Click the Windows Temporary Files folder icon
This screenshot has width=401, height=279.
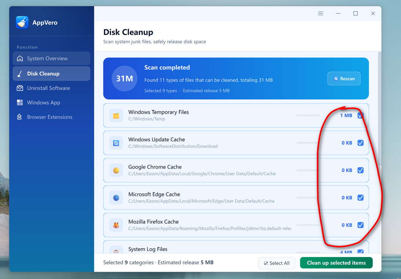click(116, 116)
